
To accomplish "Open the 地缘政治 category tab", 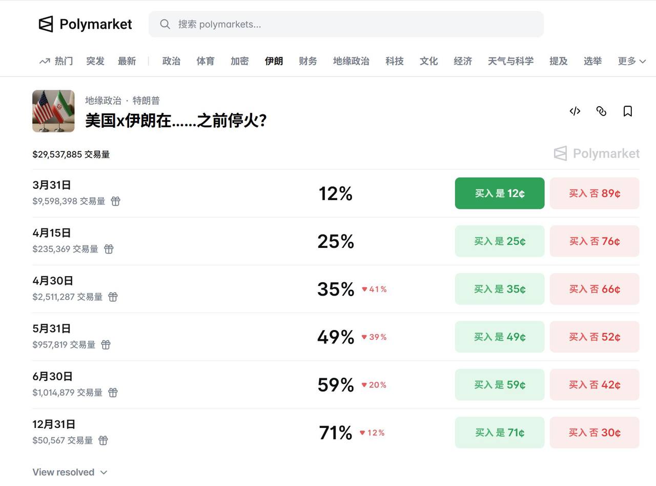I will (351, 61).
